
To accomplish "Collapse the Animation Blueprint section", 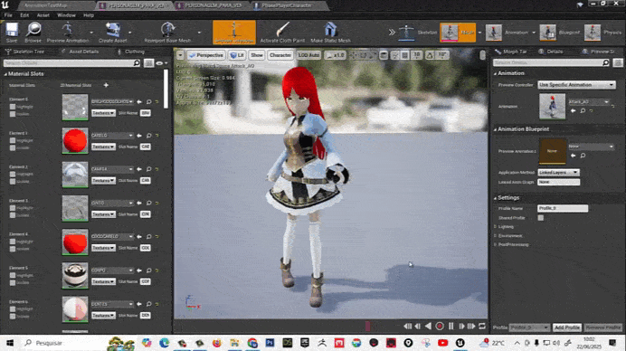I will point(495,129).
